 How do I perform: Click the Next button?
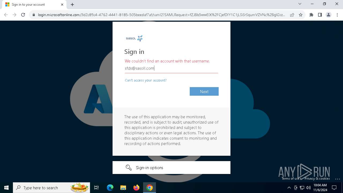pyautogui.click(x=204, y=91)
